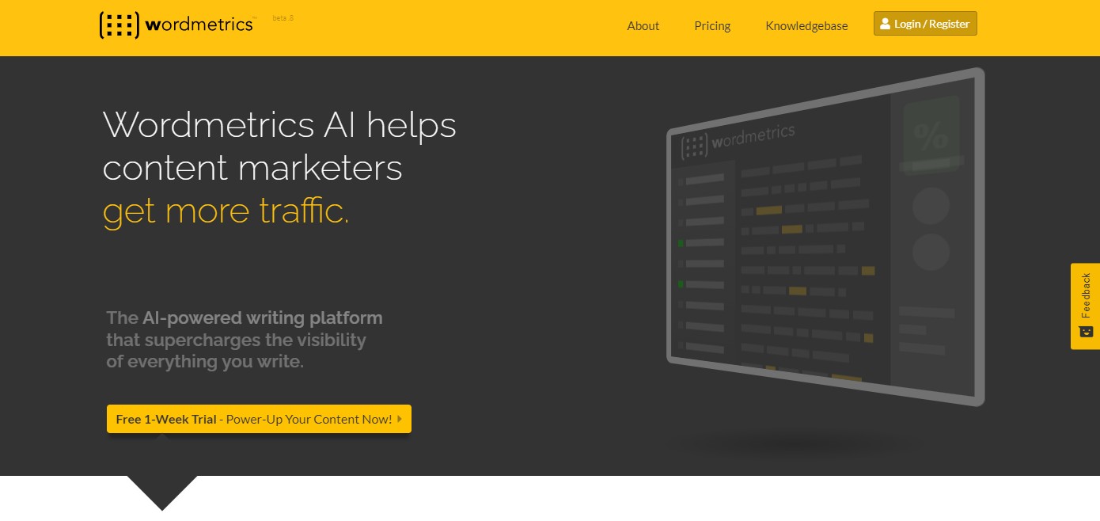1100x521 pixels.
Task: Open the Knowledgebase link
Action: tap(806, 26)
